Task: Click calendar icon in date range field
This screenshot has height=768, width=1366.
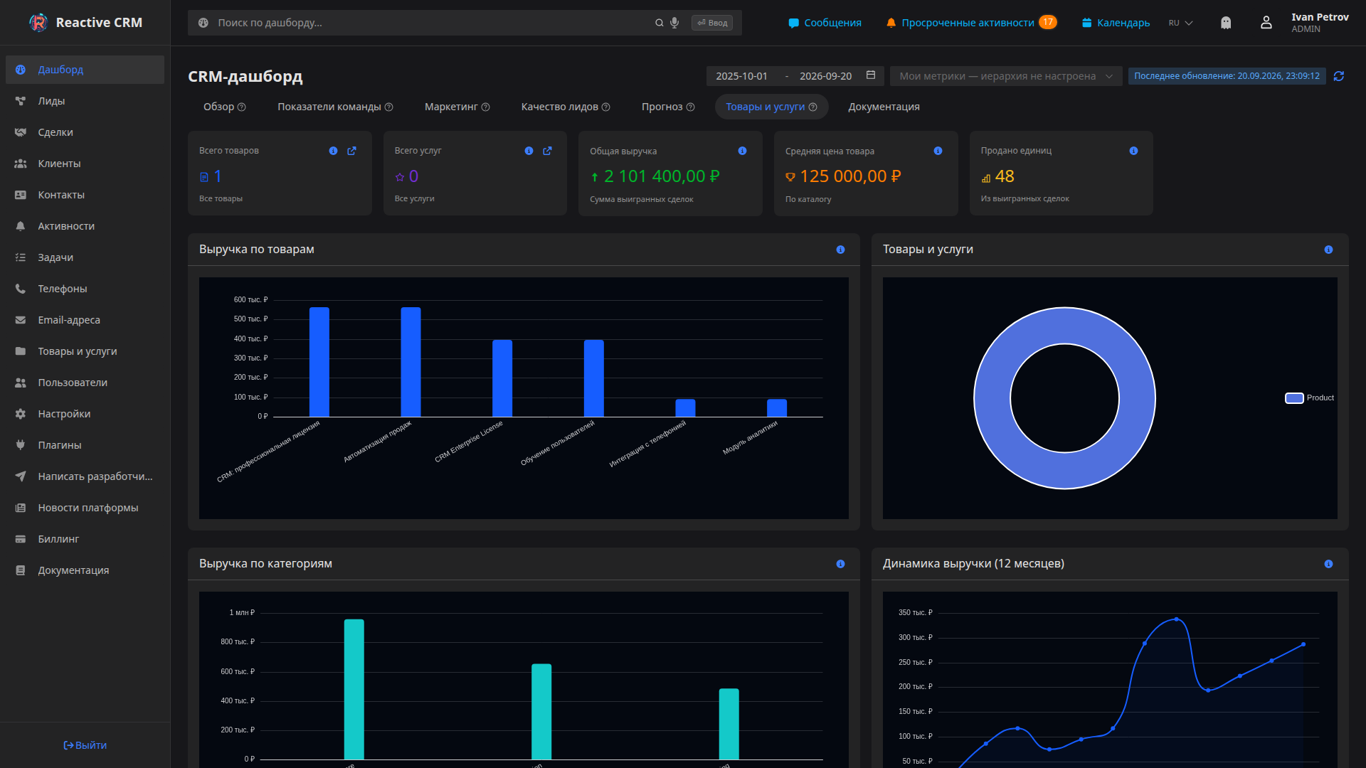Action: (x=871, y=75)
